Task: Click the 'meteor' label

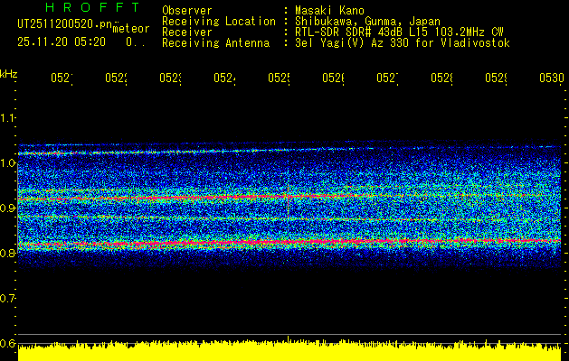Action: pyautogui.click(x=131, y=29)
